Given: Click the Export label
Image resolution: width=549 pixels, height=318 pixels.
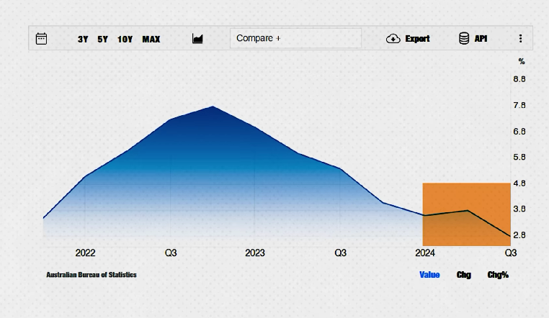Looking at the screenshot, I should [x=417, y=38].
